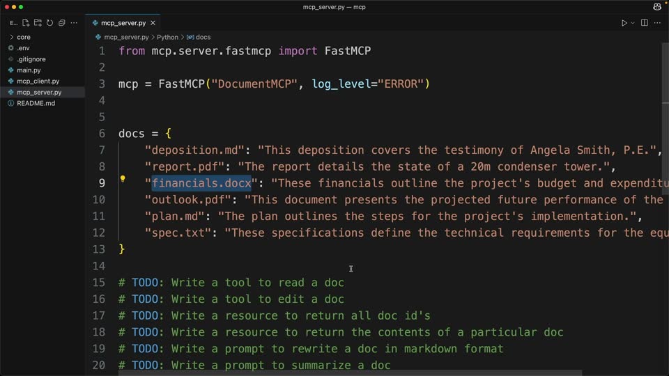Click line number 15 in the gutter
Image resolution: width=669 pixels, height=376 pixels.
(x=98, y=283)
